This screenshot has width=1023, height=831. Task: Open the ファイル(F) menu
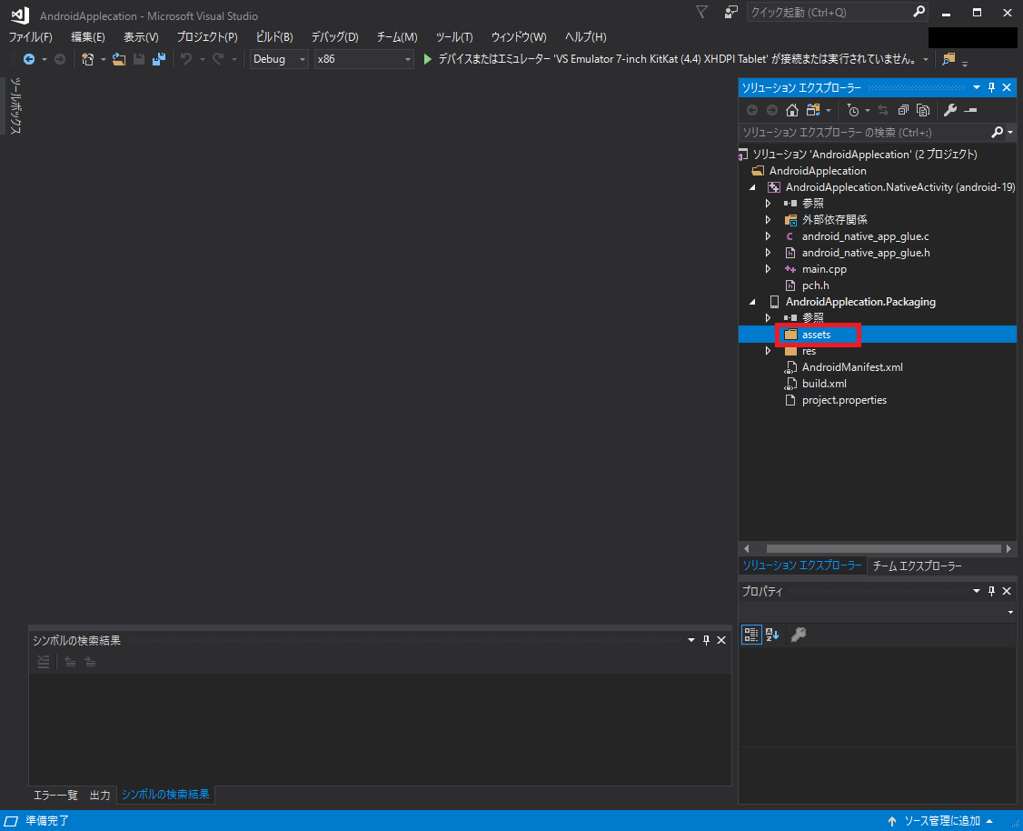pos(31,37)
